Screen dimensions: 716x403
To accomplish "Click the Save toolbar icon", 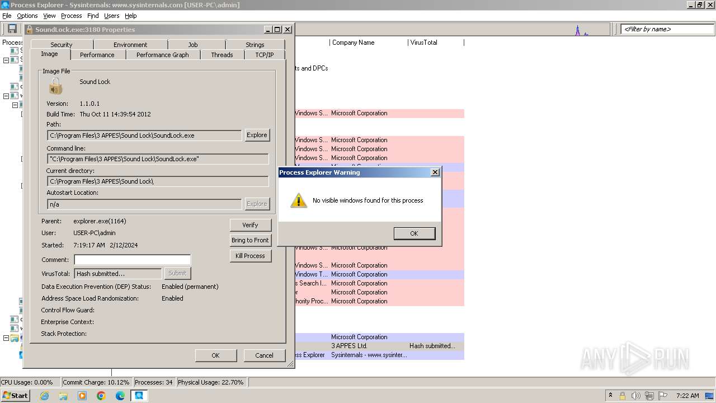I will point(12,29).
